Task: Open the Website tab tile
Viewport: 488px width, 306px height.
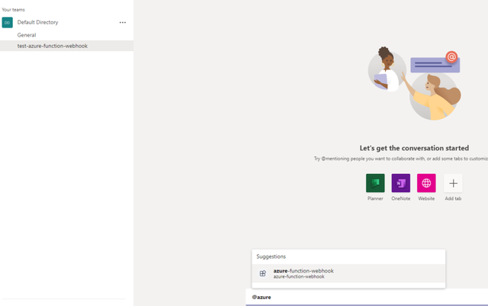Action: coord(426,183)
